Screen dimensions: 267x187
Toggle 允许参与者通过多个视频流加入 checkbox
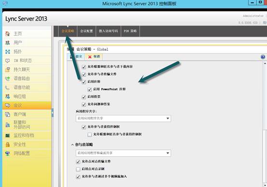78,176
